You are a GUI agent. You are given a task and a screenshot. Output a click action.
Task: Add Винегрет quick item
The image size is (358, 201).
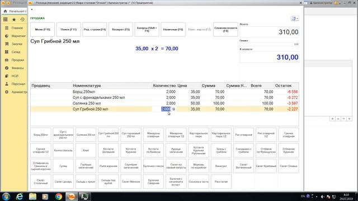(221, 166)
